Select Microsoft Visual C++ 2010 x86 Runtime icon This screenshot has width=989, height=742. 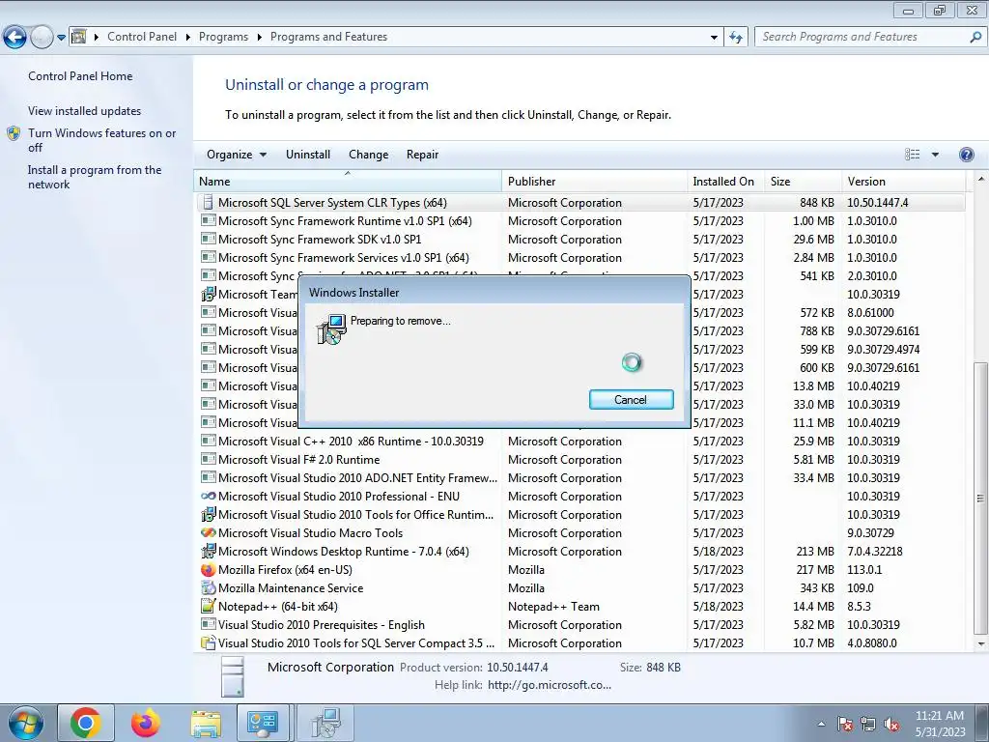[x=208, y=441]
